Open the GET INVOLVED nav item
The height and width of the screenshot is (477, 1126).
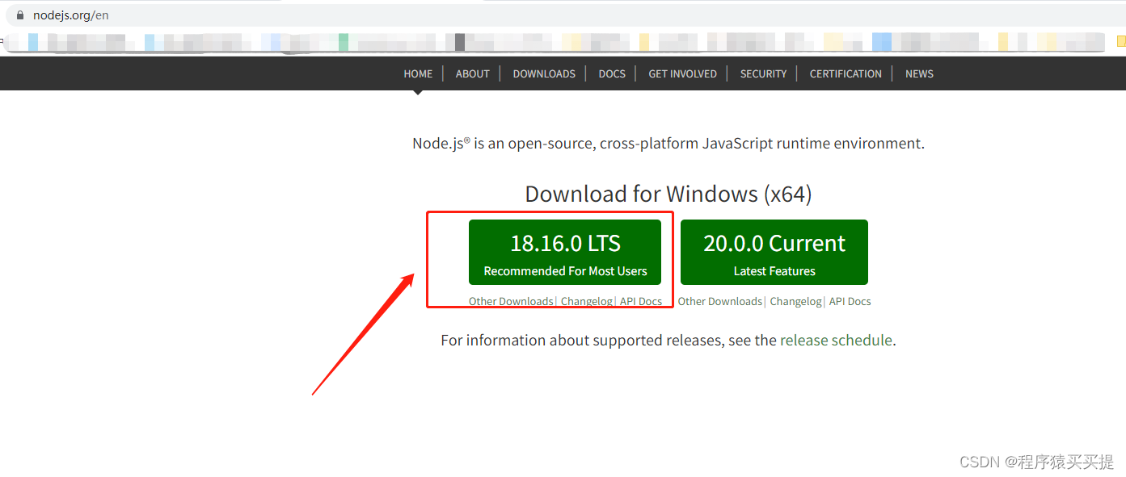click(682, 73)
